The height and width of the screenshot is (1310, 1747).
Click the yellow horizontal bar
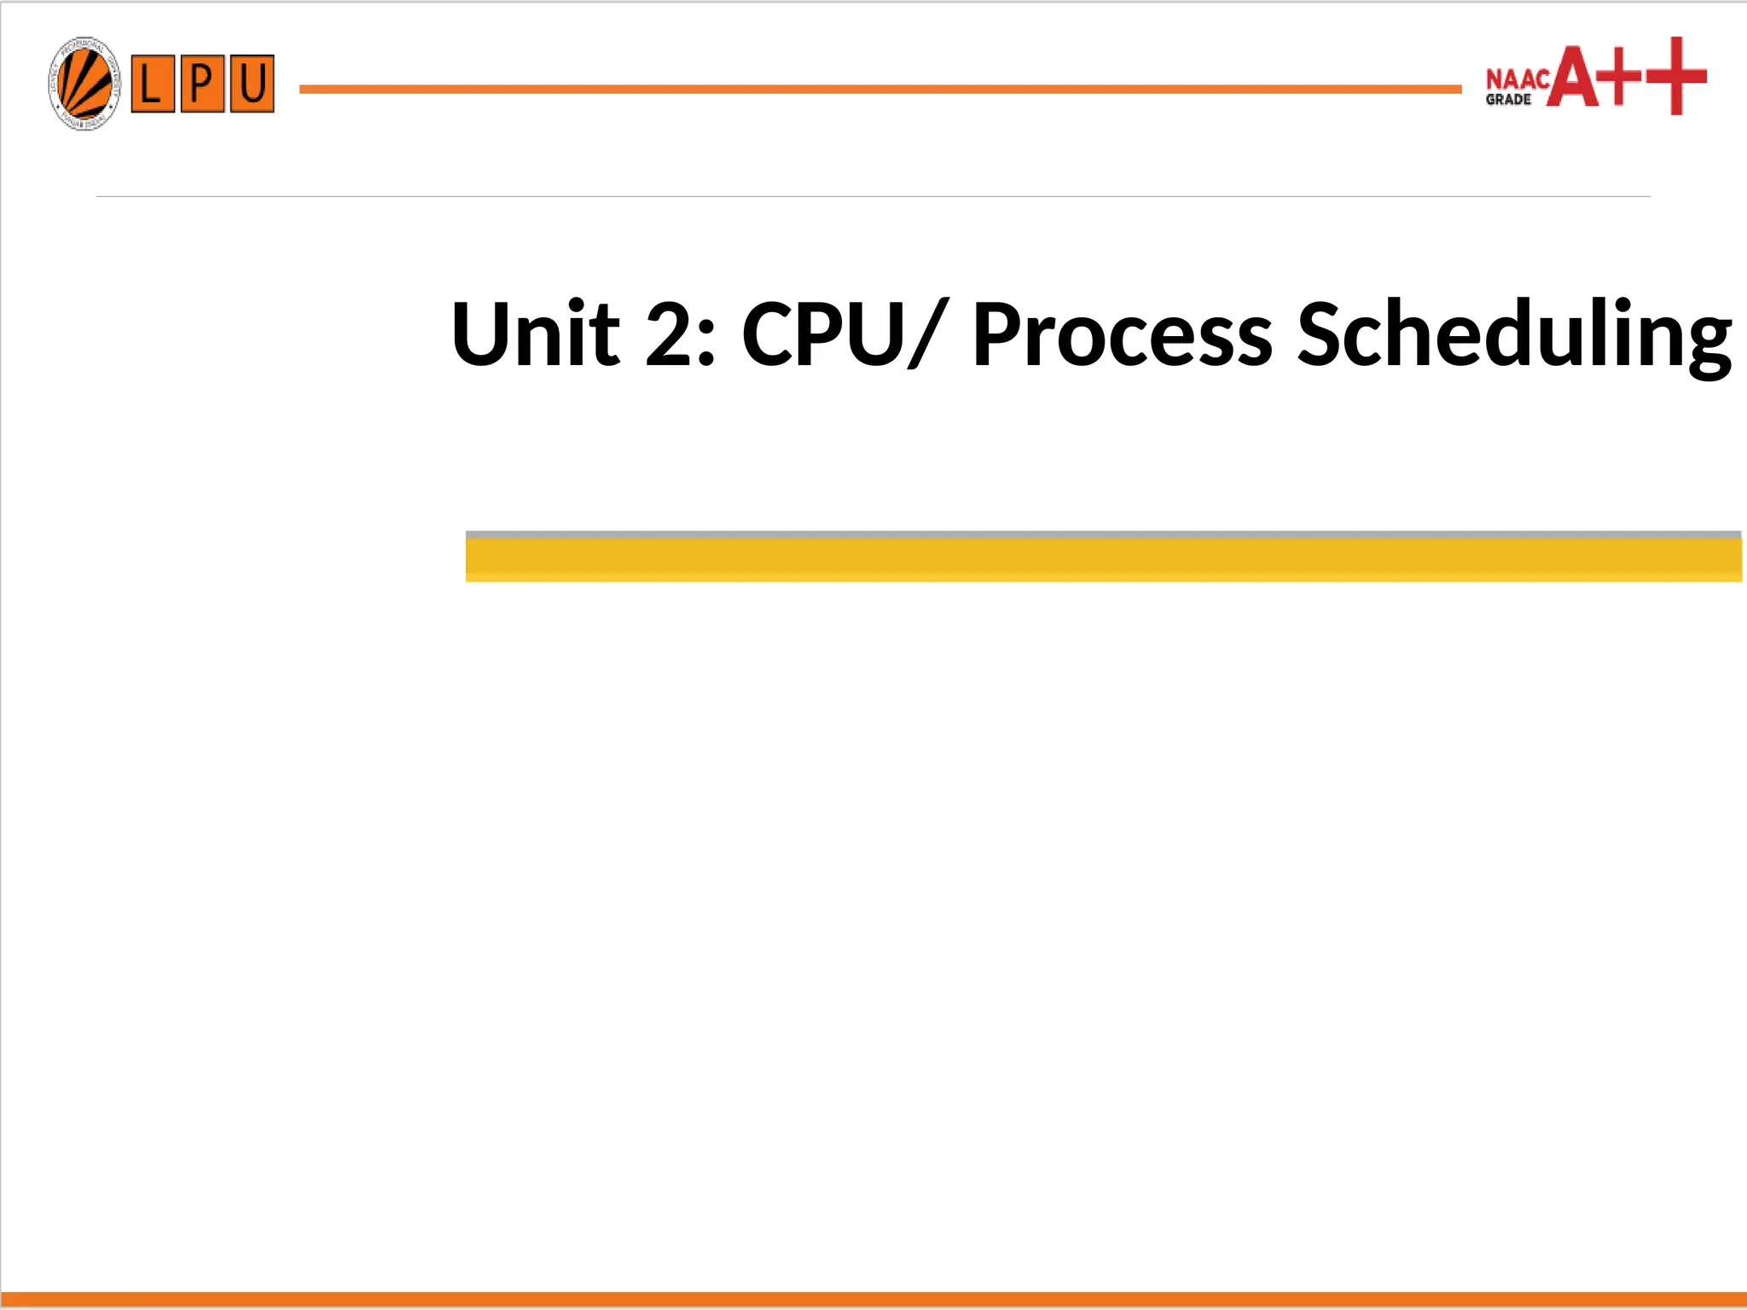(1104, 560)
